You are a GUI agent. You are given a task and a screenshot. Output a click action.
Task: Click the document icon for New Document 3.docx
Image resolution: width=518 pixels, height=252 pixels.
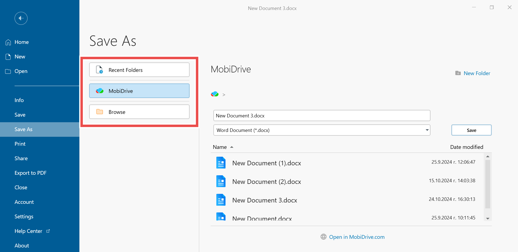(x=221, y=200)
